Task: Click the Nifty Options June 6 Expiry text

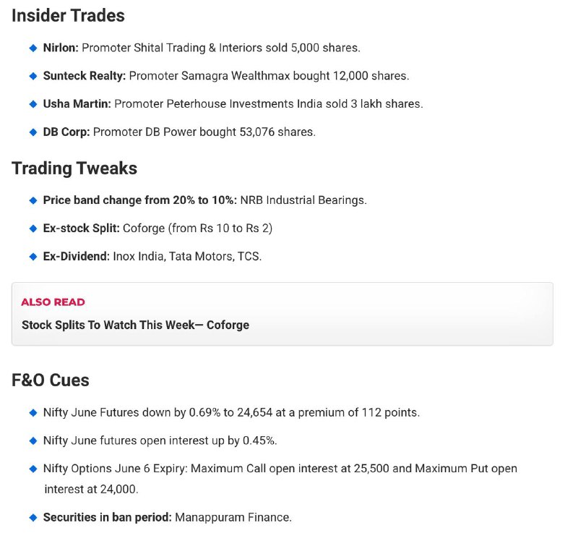Action: pyautogui.click(x=280, y=479)
